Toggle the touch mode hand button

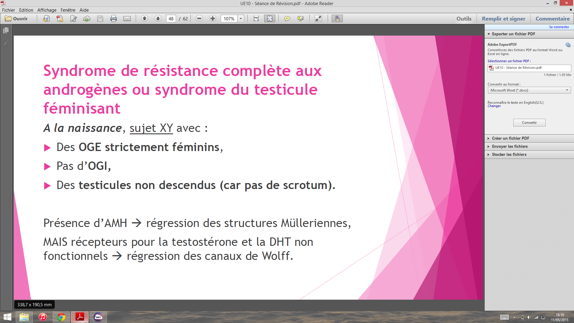pyautogui.click(x=337, y=19)
